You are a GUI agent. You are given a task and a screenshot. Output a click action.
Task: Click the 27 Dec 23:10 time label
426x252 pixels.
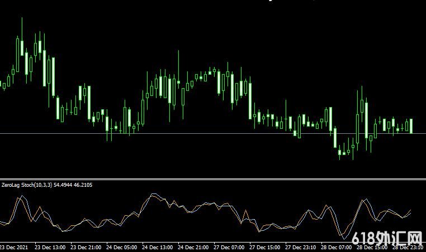click(300, 248)
